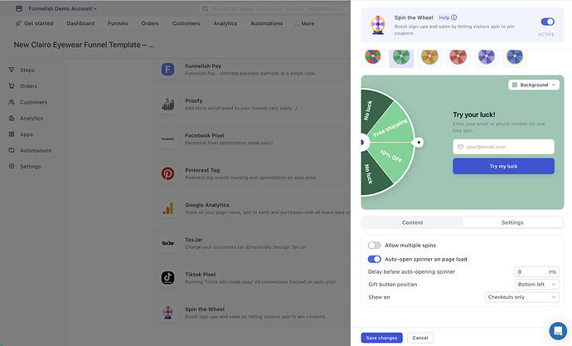Open the chat support bubble icon

(558, 331)
